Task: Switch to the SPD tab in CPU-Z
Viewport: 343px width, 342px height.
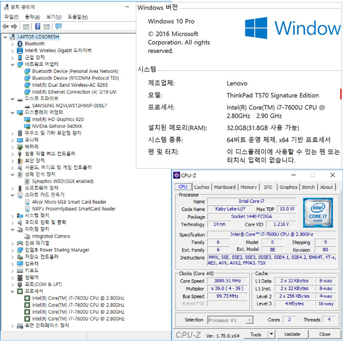Action: tap(268, 187)
